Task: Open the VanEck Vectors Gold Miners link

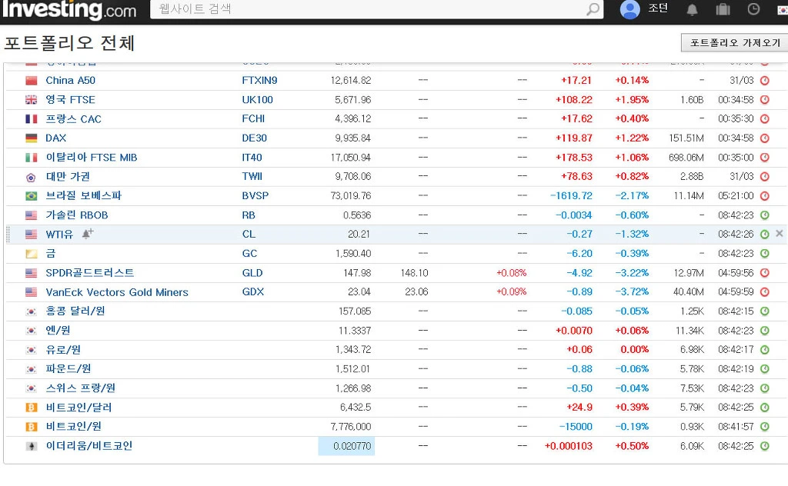Action: tap(117, 292)
